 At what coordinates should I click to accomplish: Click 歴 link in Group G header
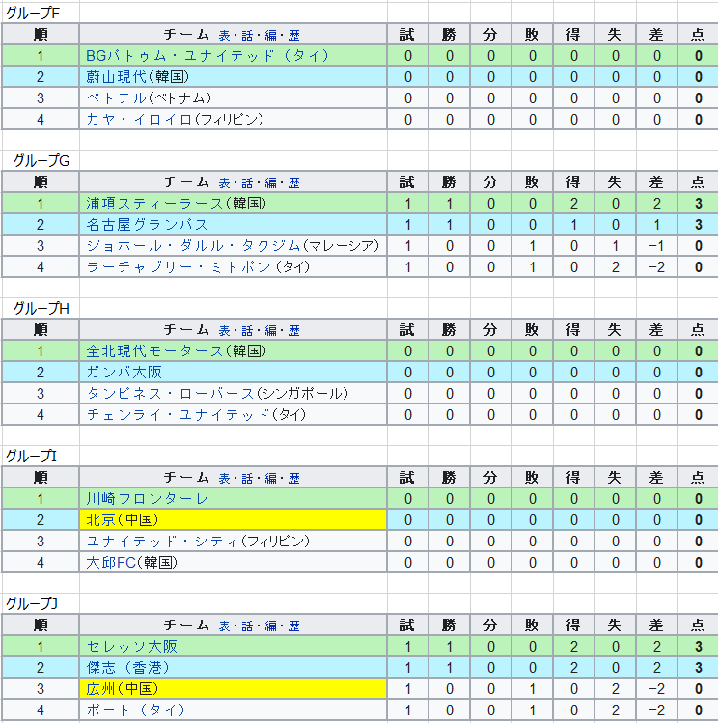[294, 182]
